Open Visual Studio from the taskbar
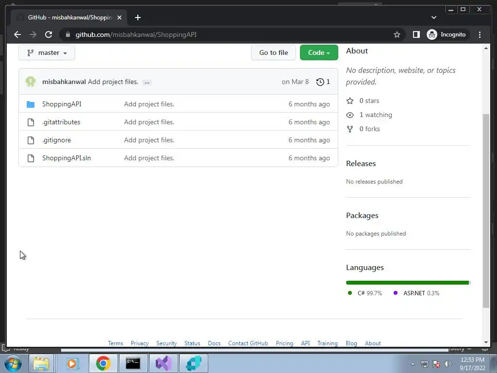 click(x=164, y=363)
